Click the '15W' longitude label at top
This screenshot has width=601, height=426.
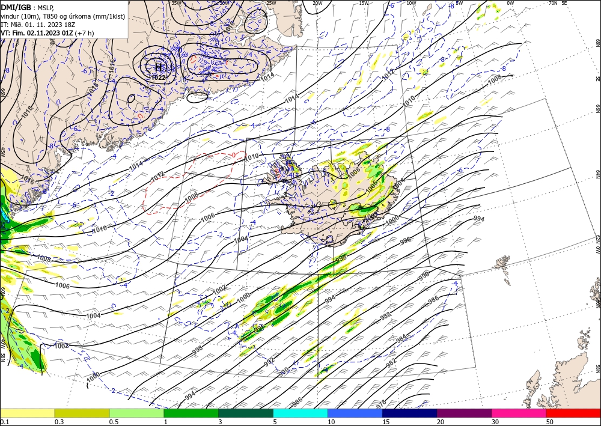364,2
